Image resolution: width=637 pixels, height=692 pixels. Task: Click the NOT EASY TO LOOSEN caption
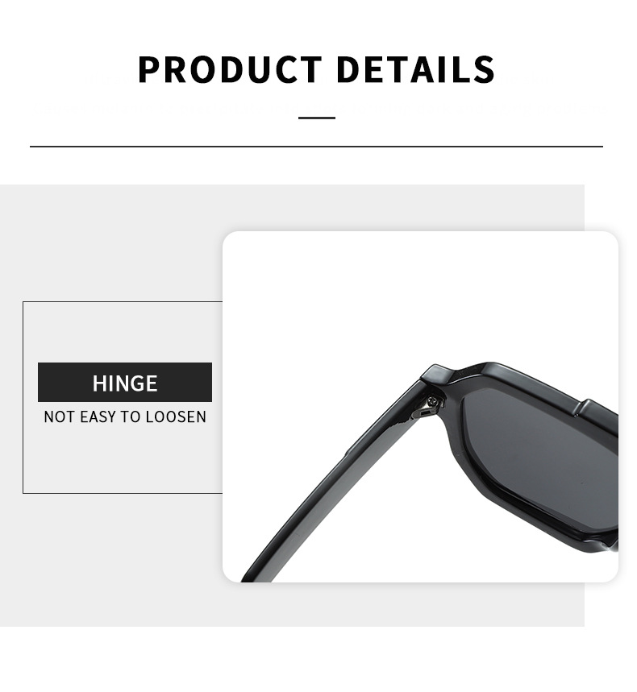[125, 416]
